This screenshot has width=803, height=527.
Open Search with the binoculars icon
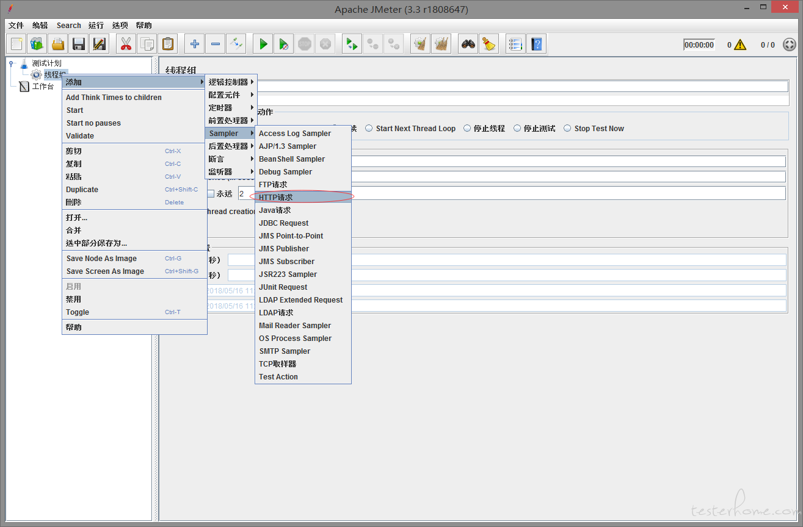[x=468, y=44]
